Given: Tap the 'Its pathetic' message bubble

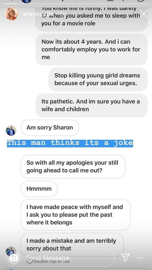Looking at the screenshot, I should click(x=91, y=105).
